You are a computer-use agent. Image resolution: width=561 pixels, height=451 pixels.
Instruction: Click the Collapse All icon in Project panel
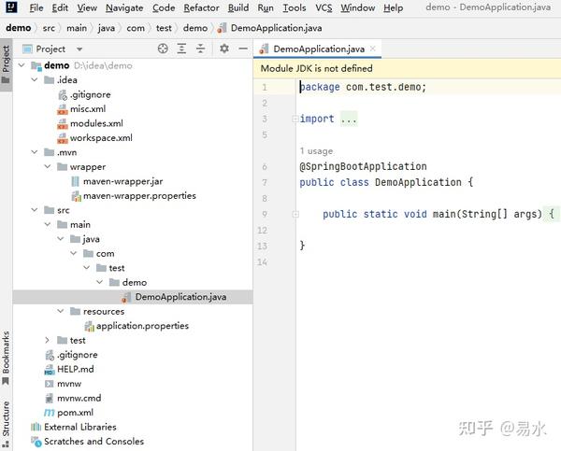tap(200, 49)
